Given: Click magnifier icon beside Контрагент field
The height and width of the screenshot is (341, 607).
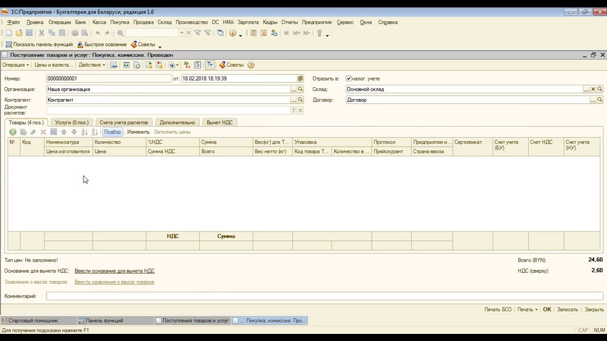Looking at the screenshot, I should 300,100.
